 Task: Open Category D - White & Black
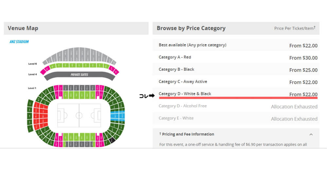tap(185, 94)
